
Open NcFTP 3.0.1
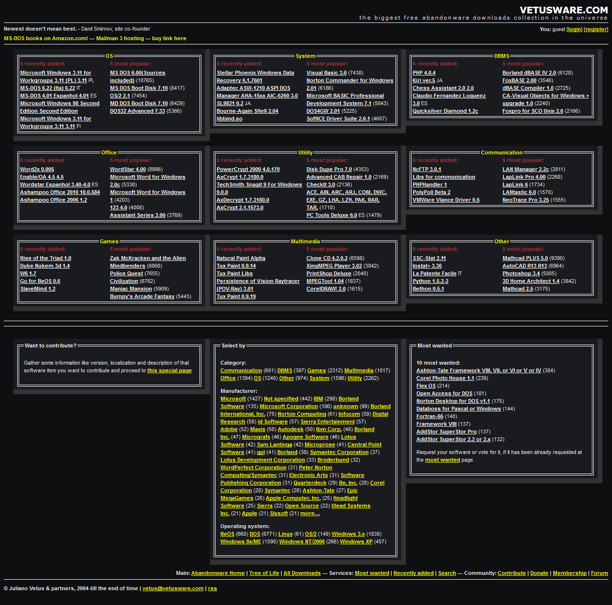[427, 169]
